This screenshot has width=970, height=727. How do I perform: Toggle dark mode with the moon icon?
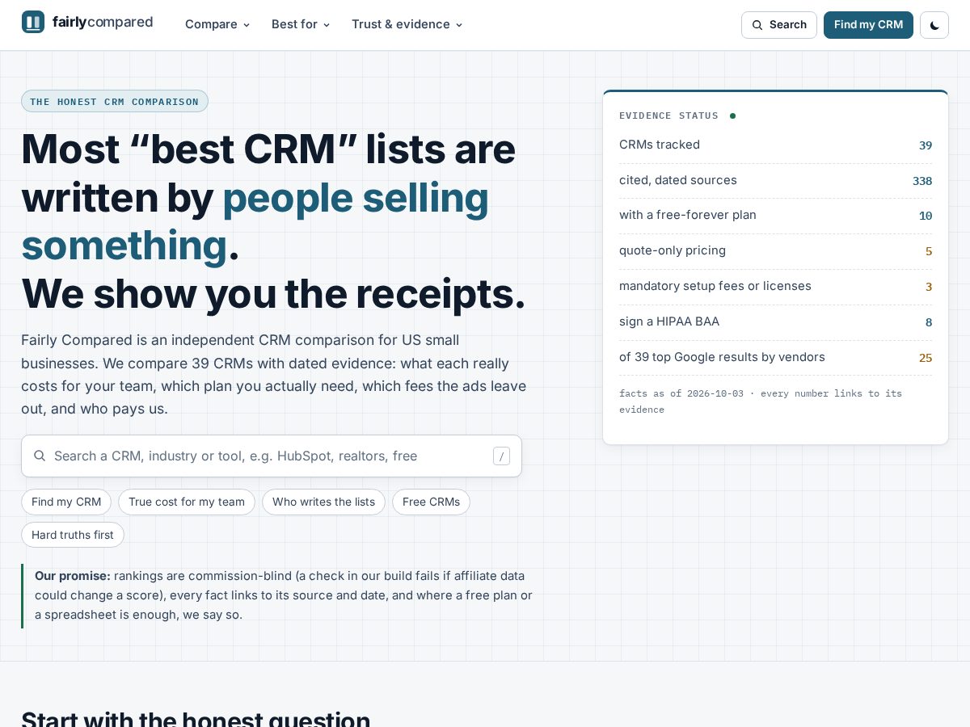pyautogui.click(x=934, y=25)
